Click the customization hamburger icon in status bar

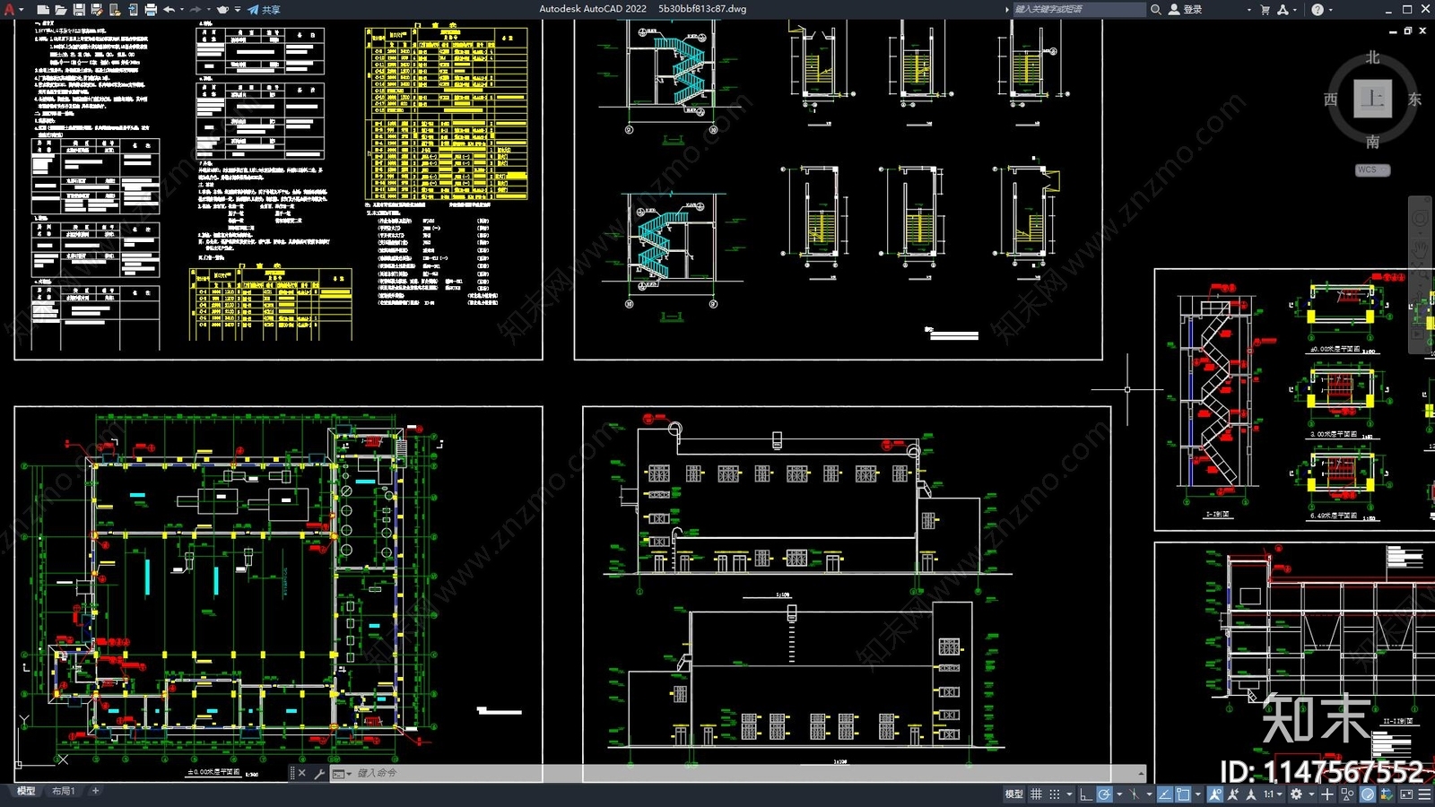[x=1424, y=794]
